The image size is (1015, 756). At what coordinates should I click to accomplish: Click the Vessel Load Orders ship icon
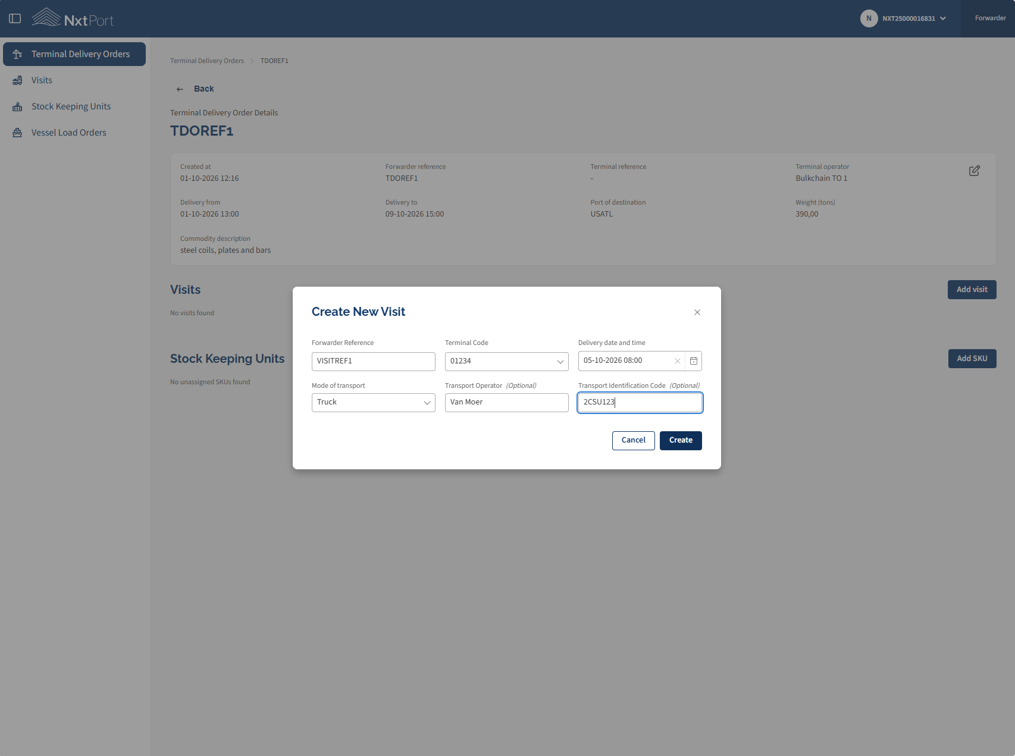(17, 133)
